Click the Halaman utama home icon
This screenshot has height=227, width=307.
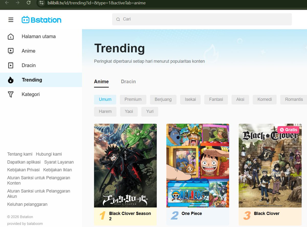click(x=11, y=37)
